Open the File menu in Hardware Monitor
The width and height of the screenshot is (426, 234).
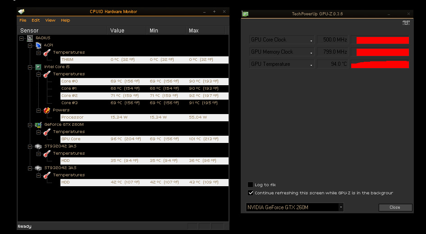(x=23, y=20)
